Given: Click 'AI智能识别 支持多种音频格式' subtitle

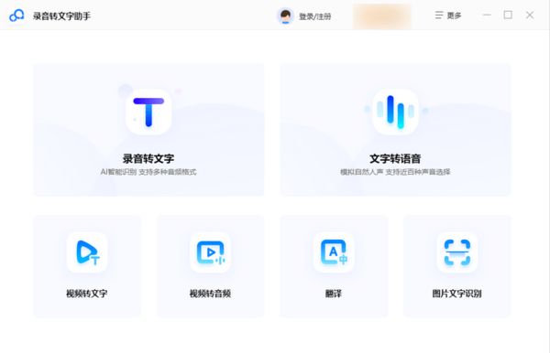Looking at the screenshot, I should click(x=148, y=172).
